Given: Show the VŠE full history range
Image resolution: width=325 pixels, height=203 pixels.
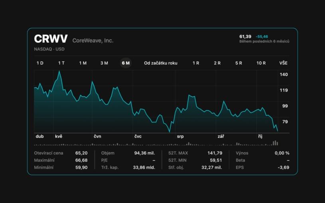Looking at the screenshot, I should click(x=284, y=63).
